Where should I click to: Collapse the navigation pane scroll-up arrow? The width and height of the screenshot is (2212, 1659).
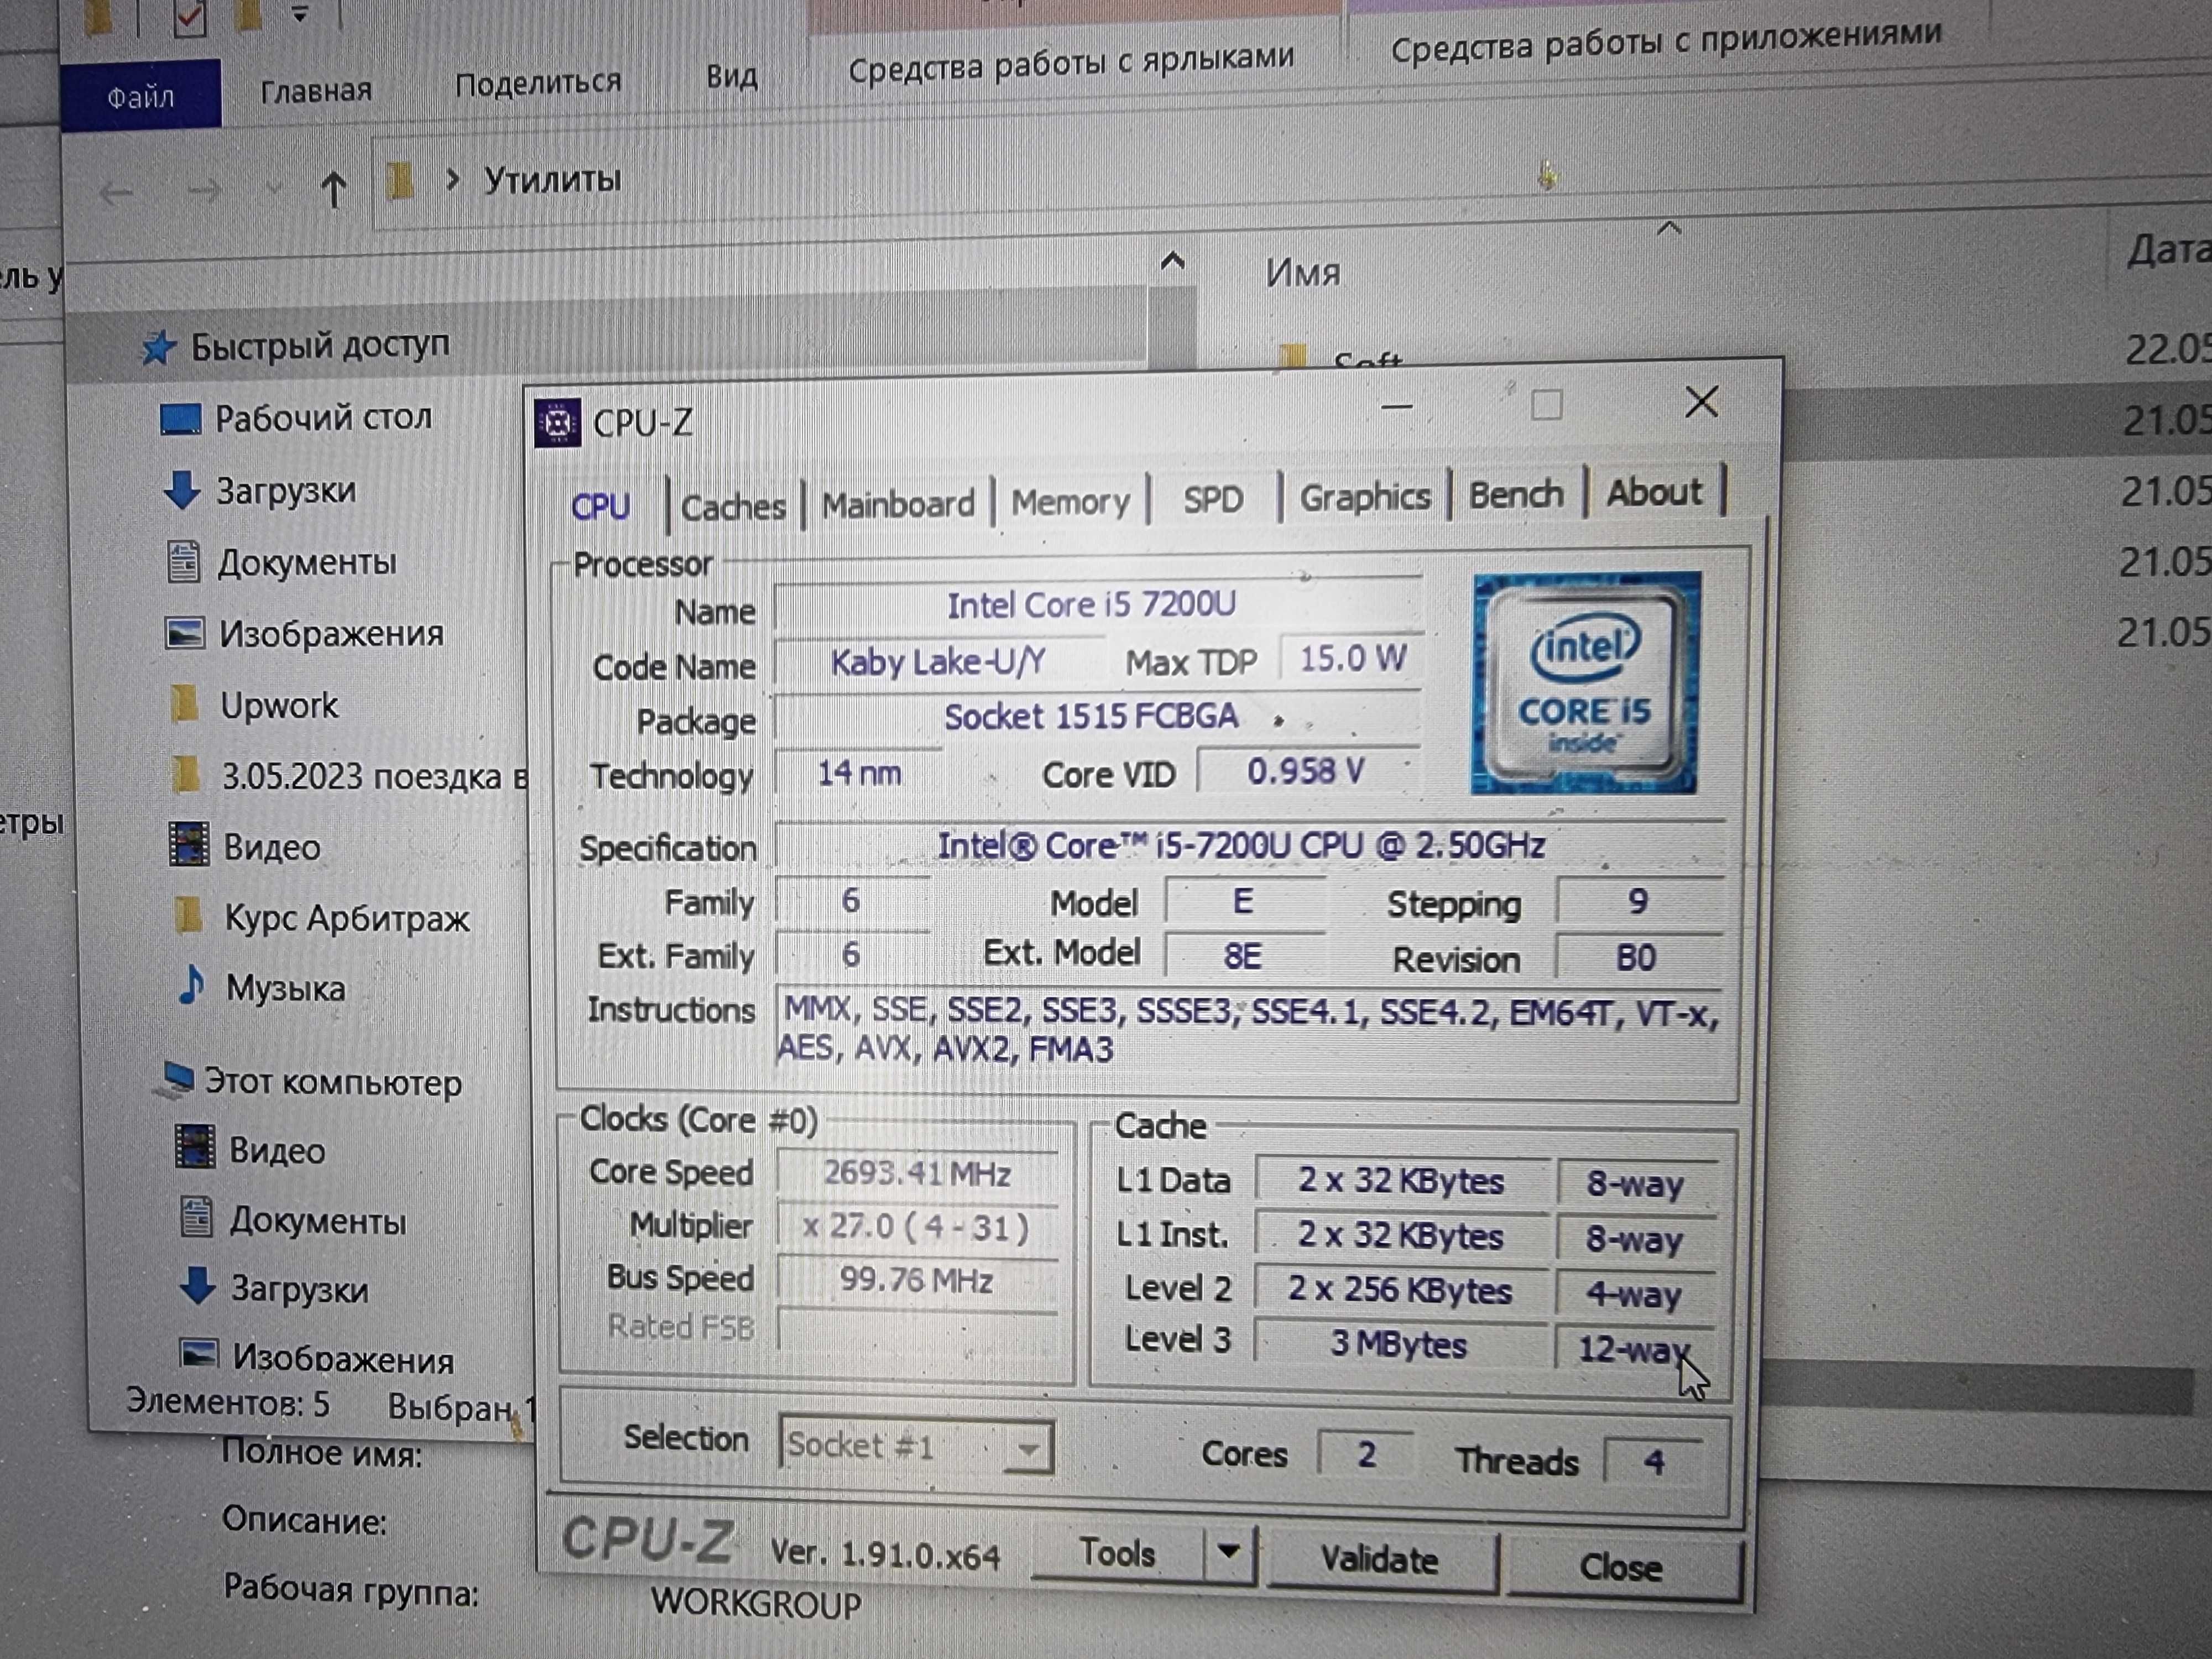[1172, 263]
